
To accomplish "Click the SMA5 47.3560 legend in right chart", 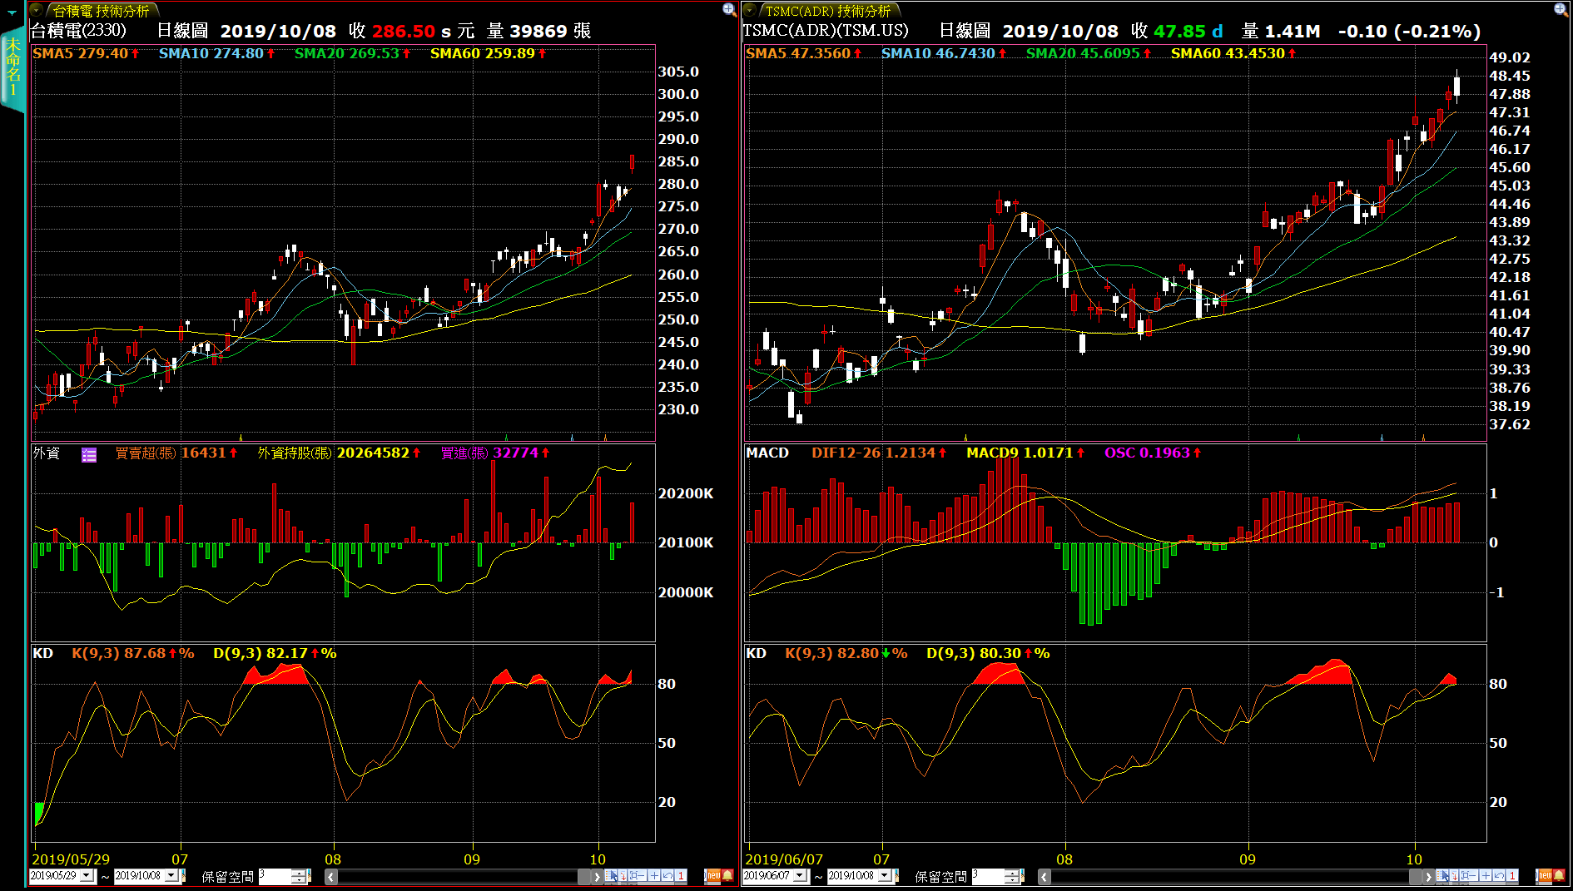I will tap(804, 53).
